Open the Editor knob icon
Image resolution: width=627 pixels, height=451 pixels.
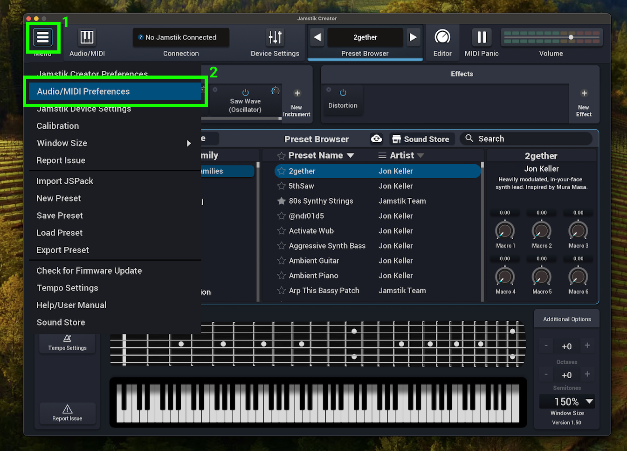tap(442, 37)
